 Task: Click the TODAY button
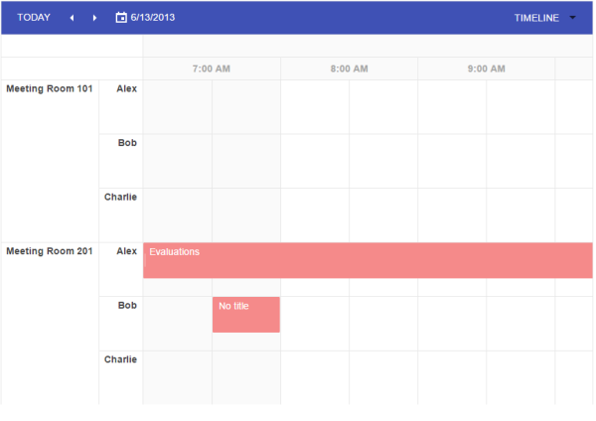(x=34, y=18)
